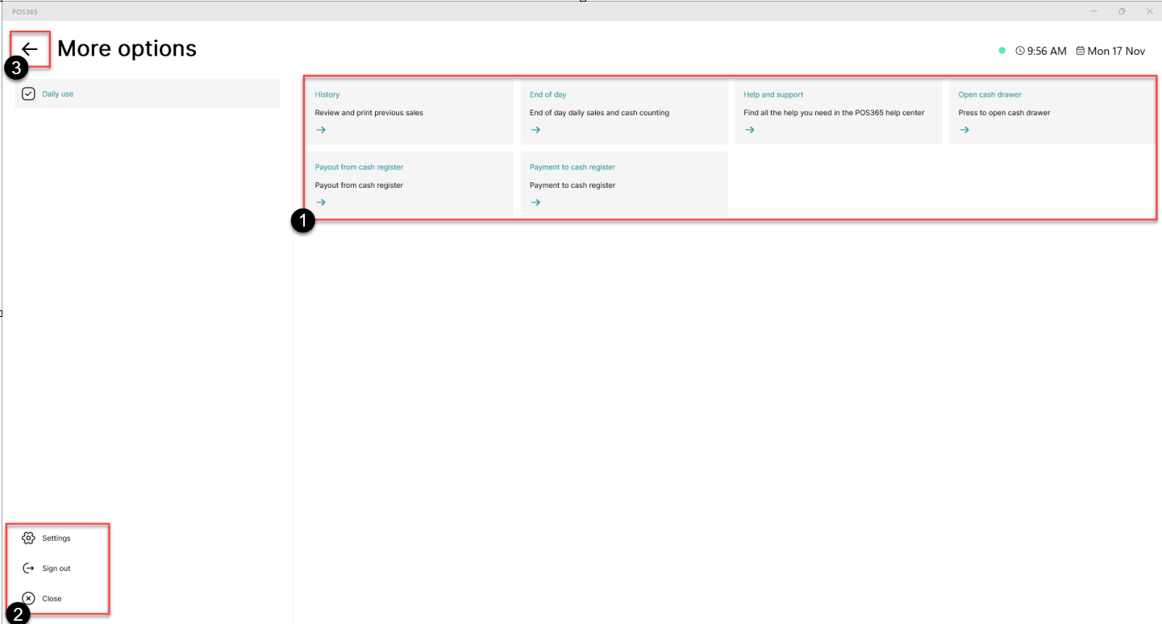The width and height of the screenshot is (1162, 624).
Task: Click 'Review and print previous sales' text
Action: pos(369,113)
